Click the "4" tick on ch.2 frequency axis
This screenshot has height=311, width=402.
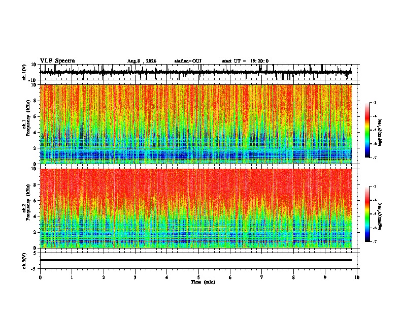tap(35, 216)
